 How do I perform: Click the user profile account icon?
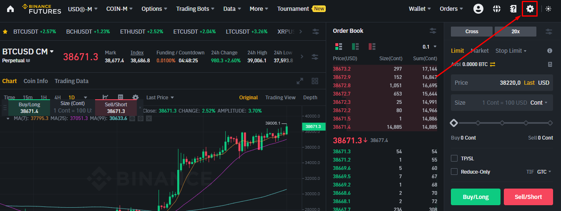pos(478,9)
